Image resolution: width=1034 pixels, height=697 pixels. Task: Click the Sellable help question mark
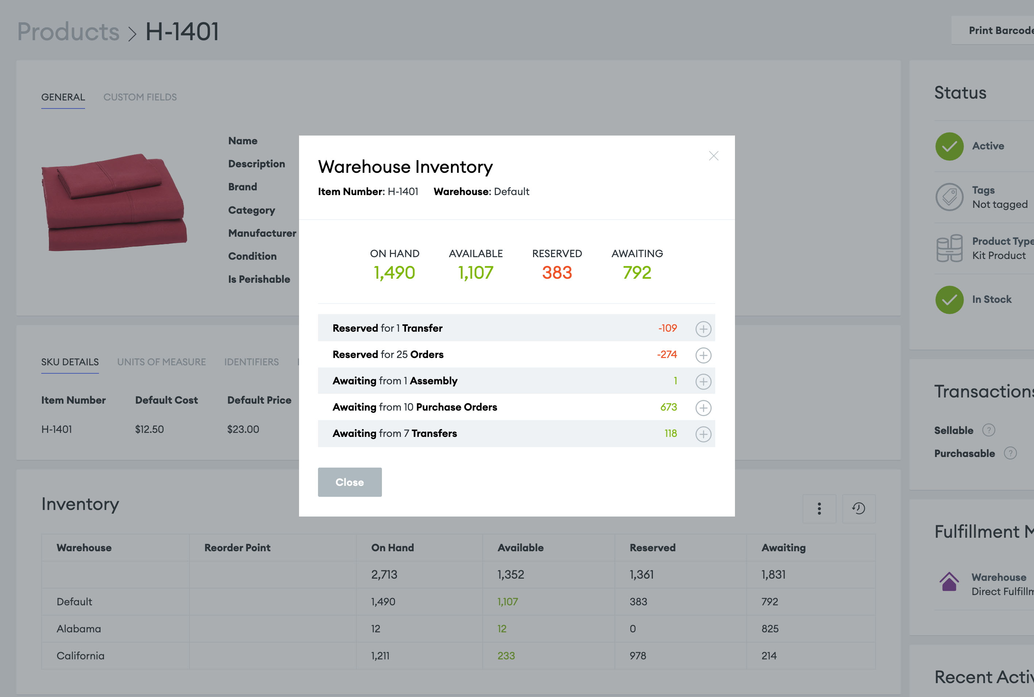pos(989,430)
